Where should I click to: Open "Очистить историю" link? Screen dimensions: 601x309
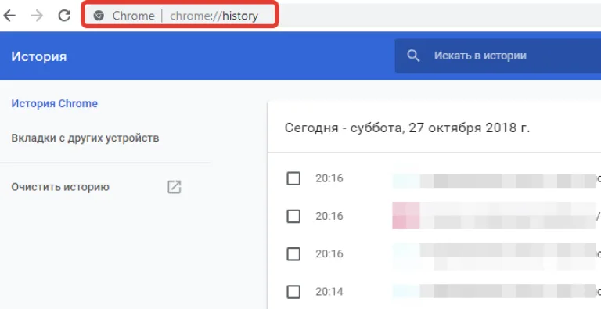[x=60, y=187]
